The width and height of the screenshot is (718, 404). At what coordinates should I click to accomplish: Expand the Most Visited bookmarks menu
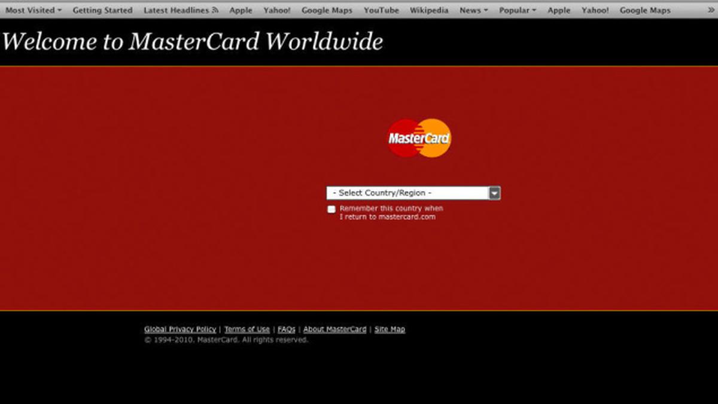click(34, 10)
